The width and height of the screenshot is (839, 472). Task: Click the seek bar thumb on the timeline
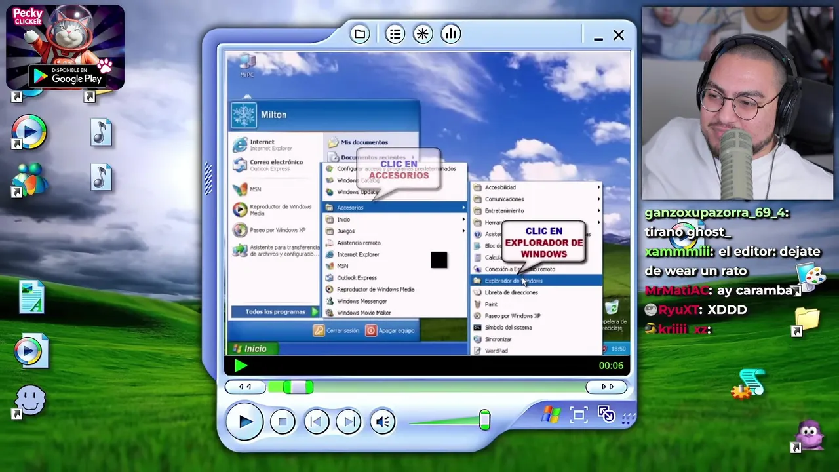298,387
